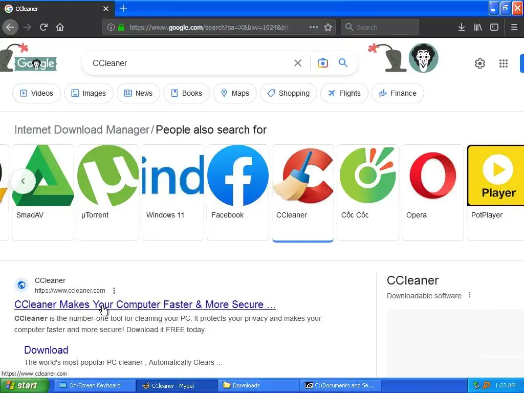Image resolution: width=524 pixels, height=393 pixels.
Task: Show previous carousel items with left arrow
Action: click(23, 181)
